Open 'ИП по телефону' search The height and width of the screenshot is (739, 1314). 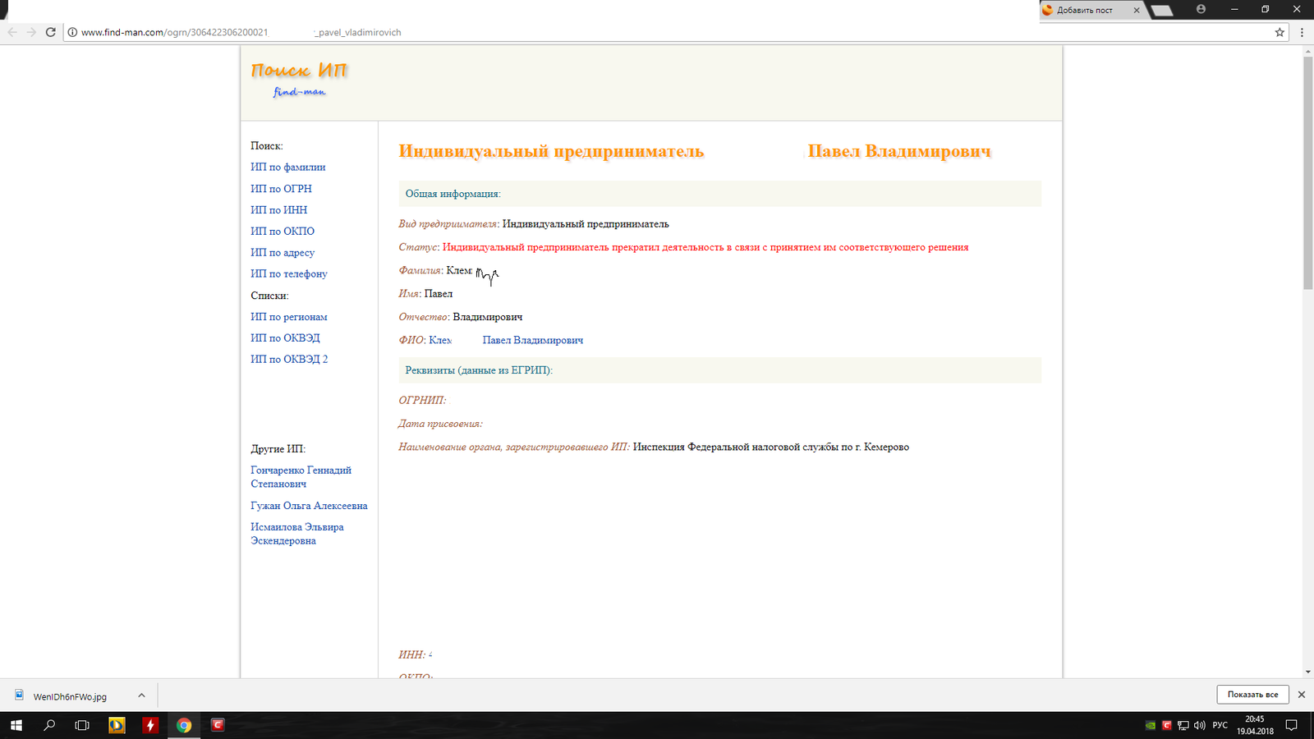pos(289,273)
